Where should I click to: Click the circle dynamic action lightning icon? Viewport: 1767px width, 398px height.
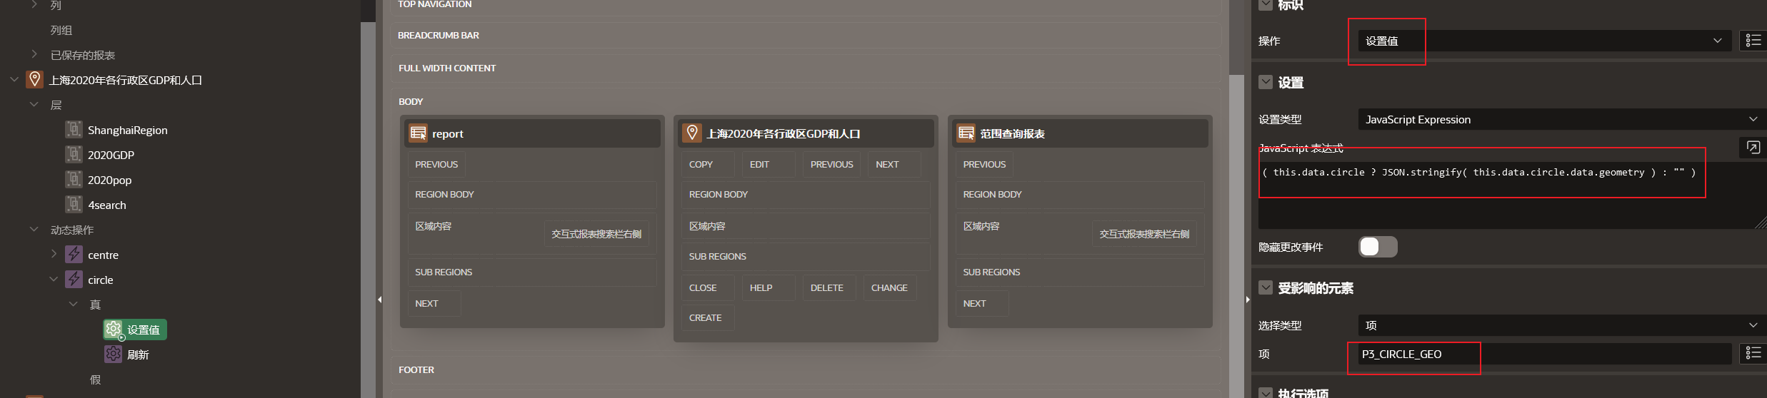[74, 280]
